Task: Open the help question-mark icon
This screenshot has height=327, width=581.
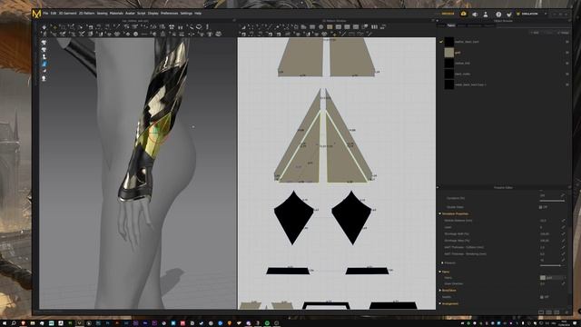Action: pyautogui.click(x=498, y=15)
